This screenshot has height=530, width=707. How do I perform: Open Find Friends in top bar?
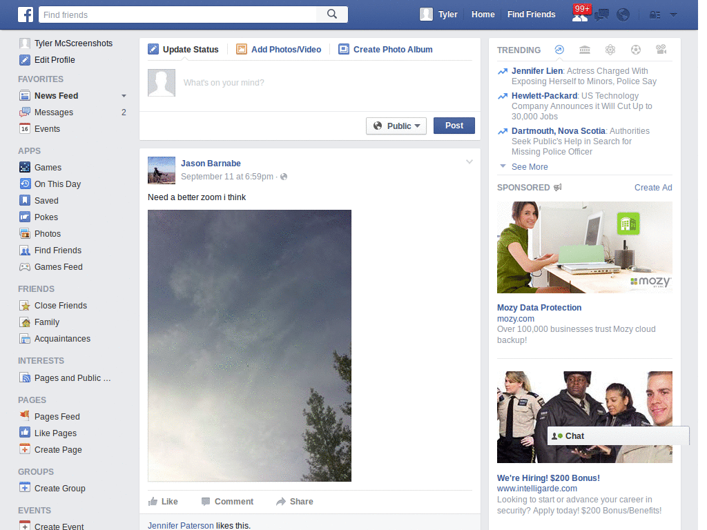coord(531,14)
